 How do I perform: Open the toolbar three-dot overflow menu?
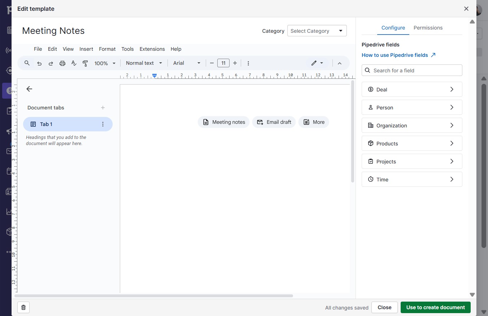point(248,63)
